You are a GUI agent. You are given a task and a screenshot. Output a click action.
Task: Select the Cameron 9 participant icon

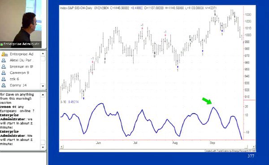pos(4,73)
